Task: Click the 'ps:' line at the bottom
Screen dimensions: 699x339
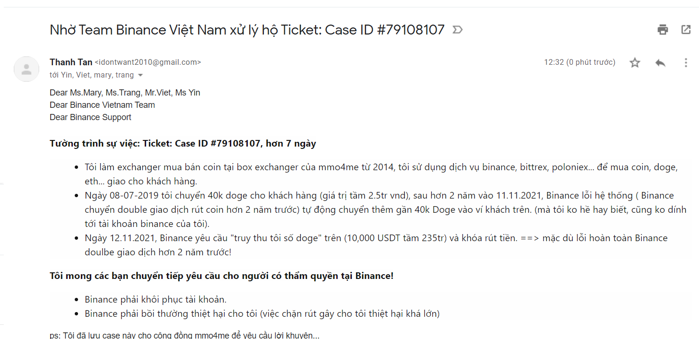Action: 184,335
